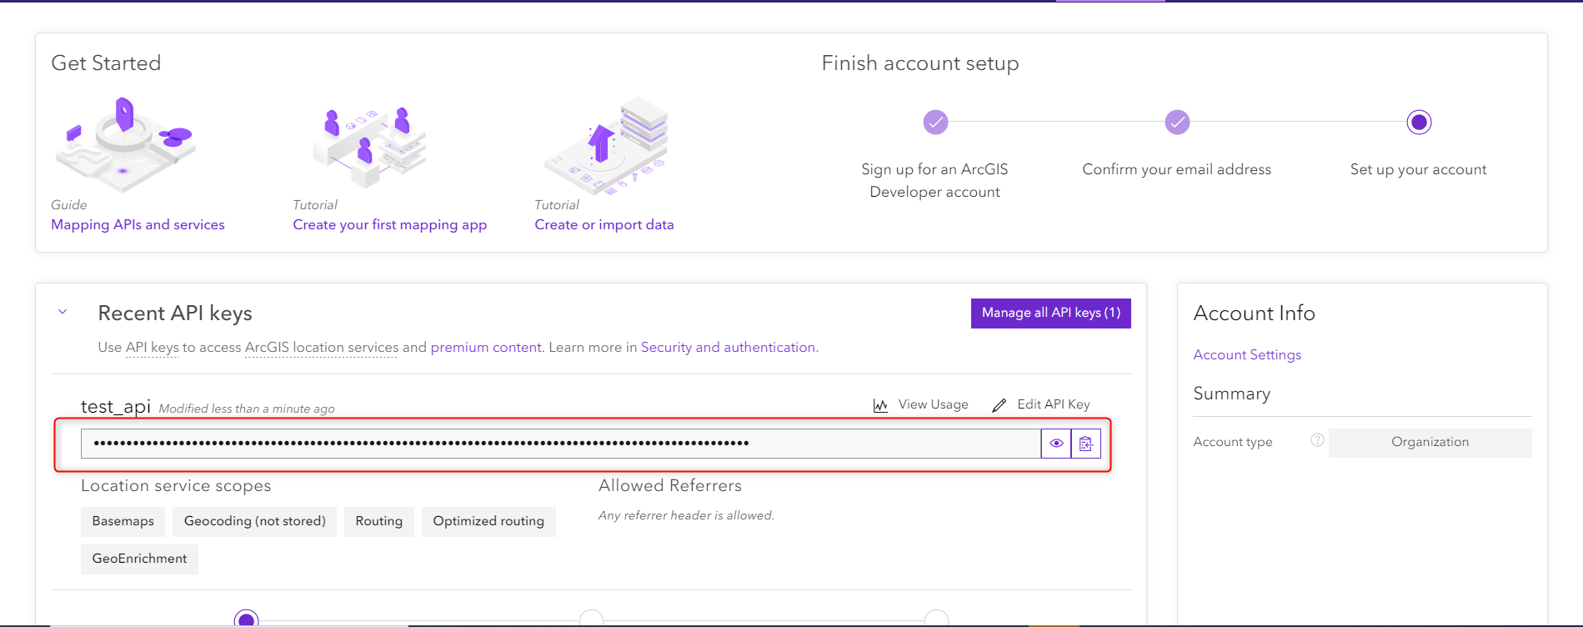Go to Account Settings
The height and width of the screenshot is (627, 1583).
click(x=1247, y=355)
